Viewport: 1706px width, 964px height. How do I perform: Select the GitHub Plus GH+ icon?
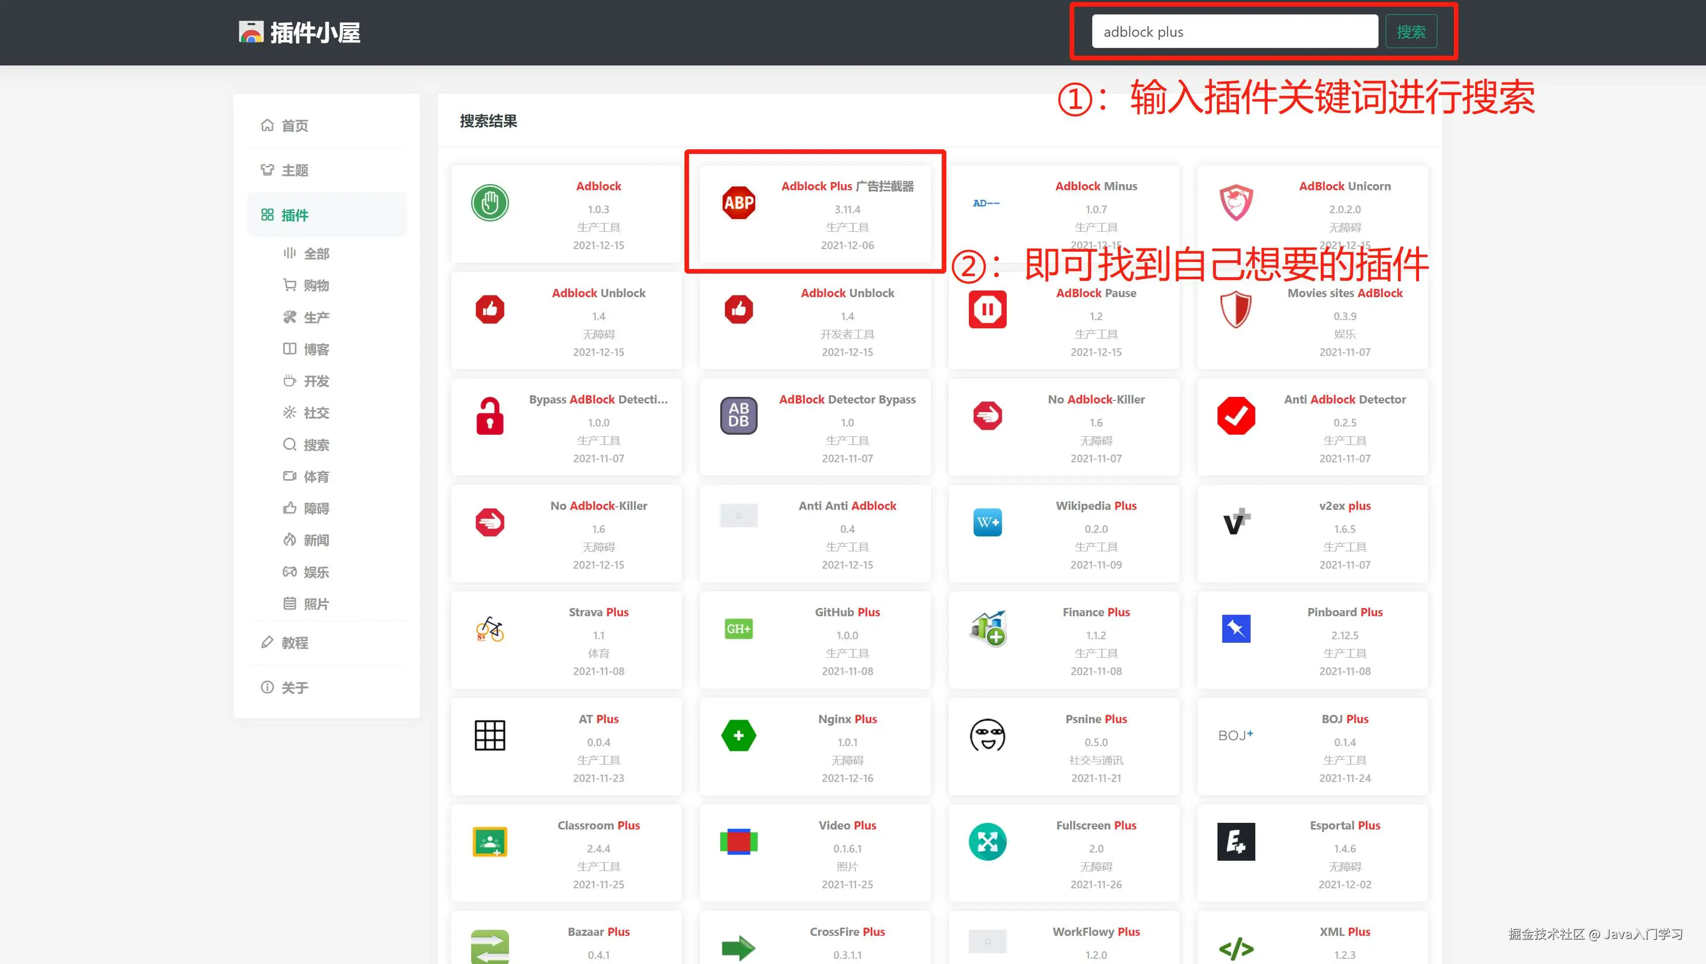tap(739, 629)
